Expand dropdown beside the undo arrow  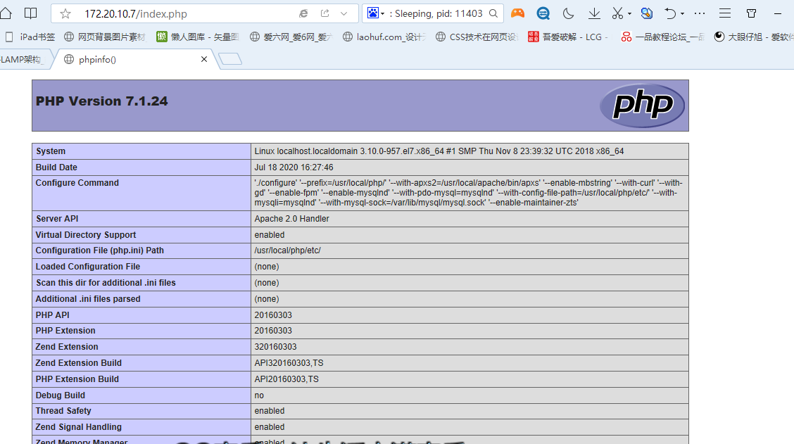click(x=683, y=14)
